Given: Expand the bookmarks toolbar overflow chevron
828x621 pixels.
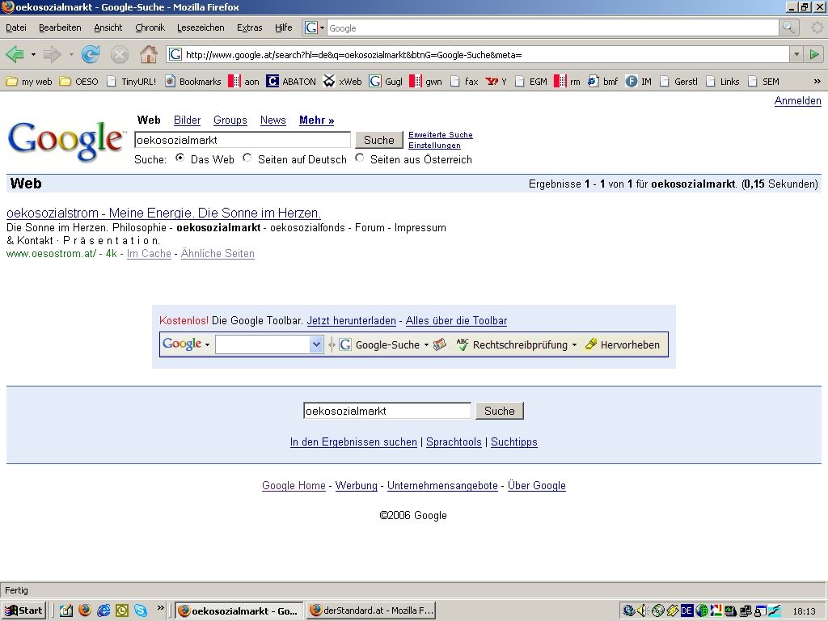Looking at the screenshot, I should (817, 81).
